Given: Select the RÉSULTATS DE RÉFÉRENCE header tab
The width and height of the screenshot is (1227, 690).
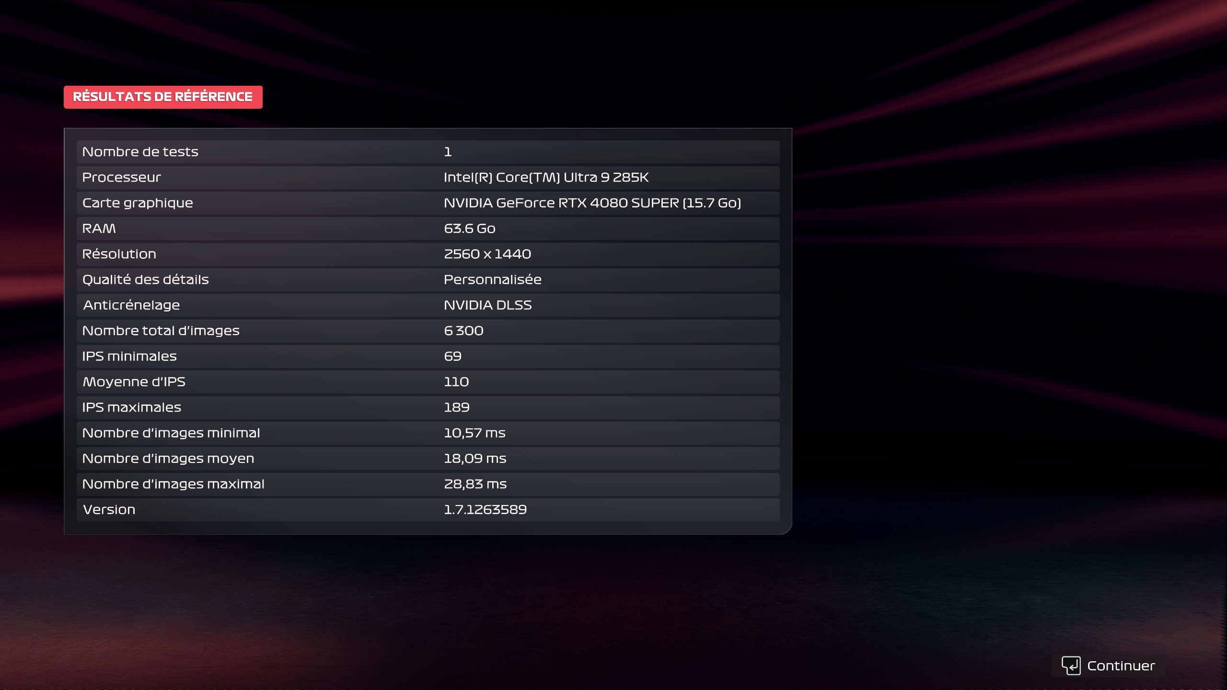Looking at the screenshot, I should pos(163,97).
